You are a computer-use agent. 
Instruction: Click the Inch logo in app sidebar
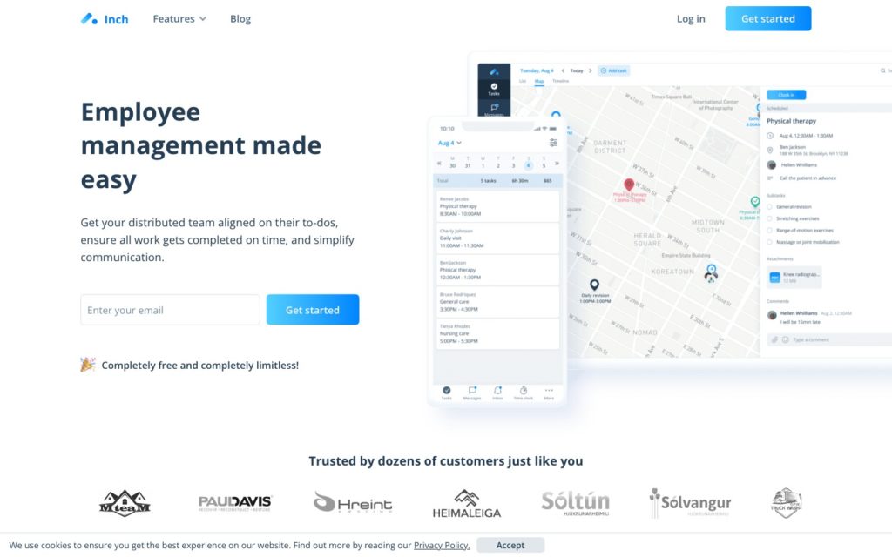coord(494,71)
